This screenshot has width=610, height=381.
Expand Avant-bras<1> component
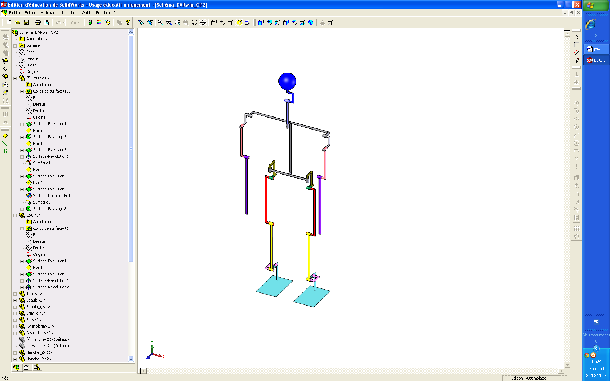15,327
